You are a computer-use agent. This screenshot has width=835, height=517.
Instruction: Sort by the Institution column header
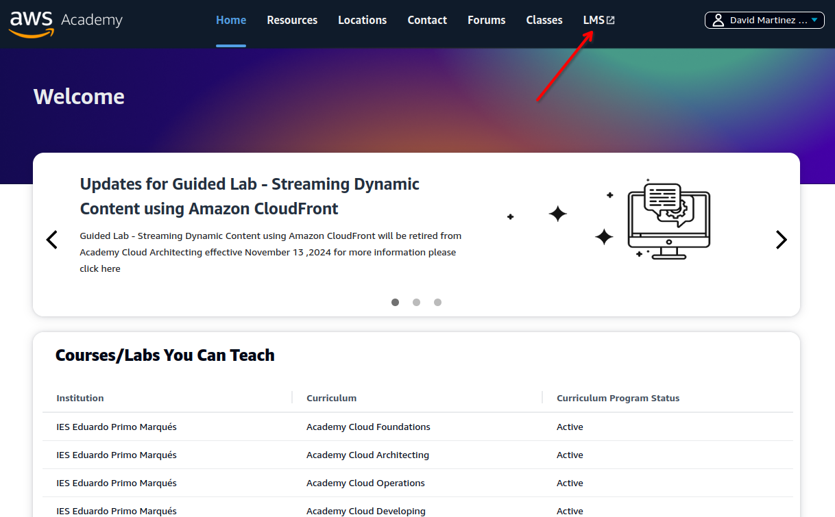pos(80,398)
